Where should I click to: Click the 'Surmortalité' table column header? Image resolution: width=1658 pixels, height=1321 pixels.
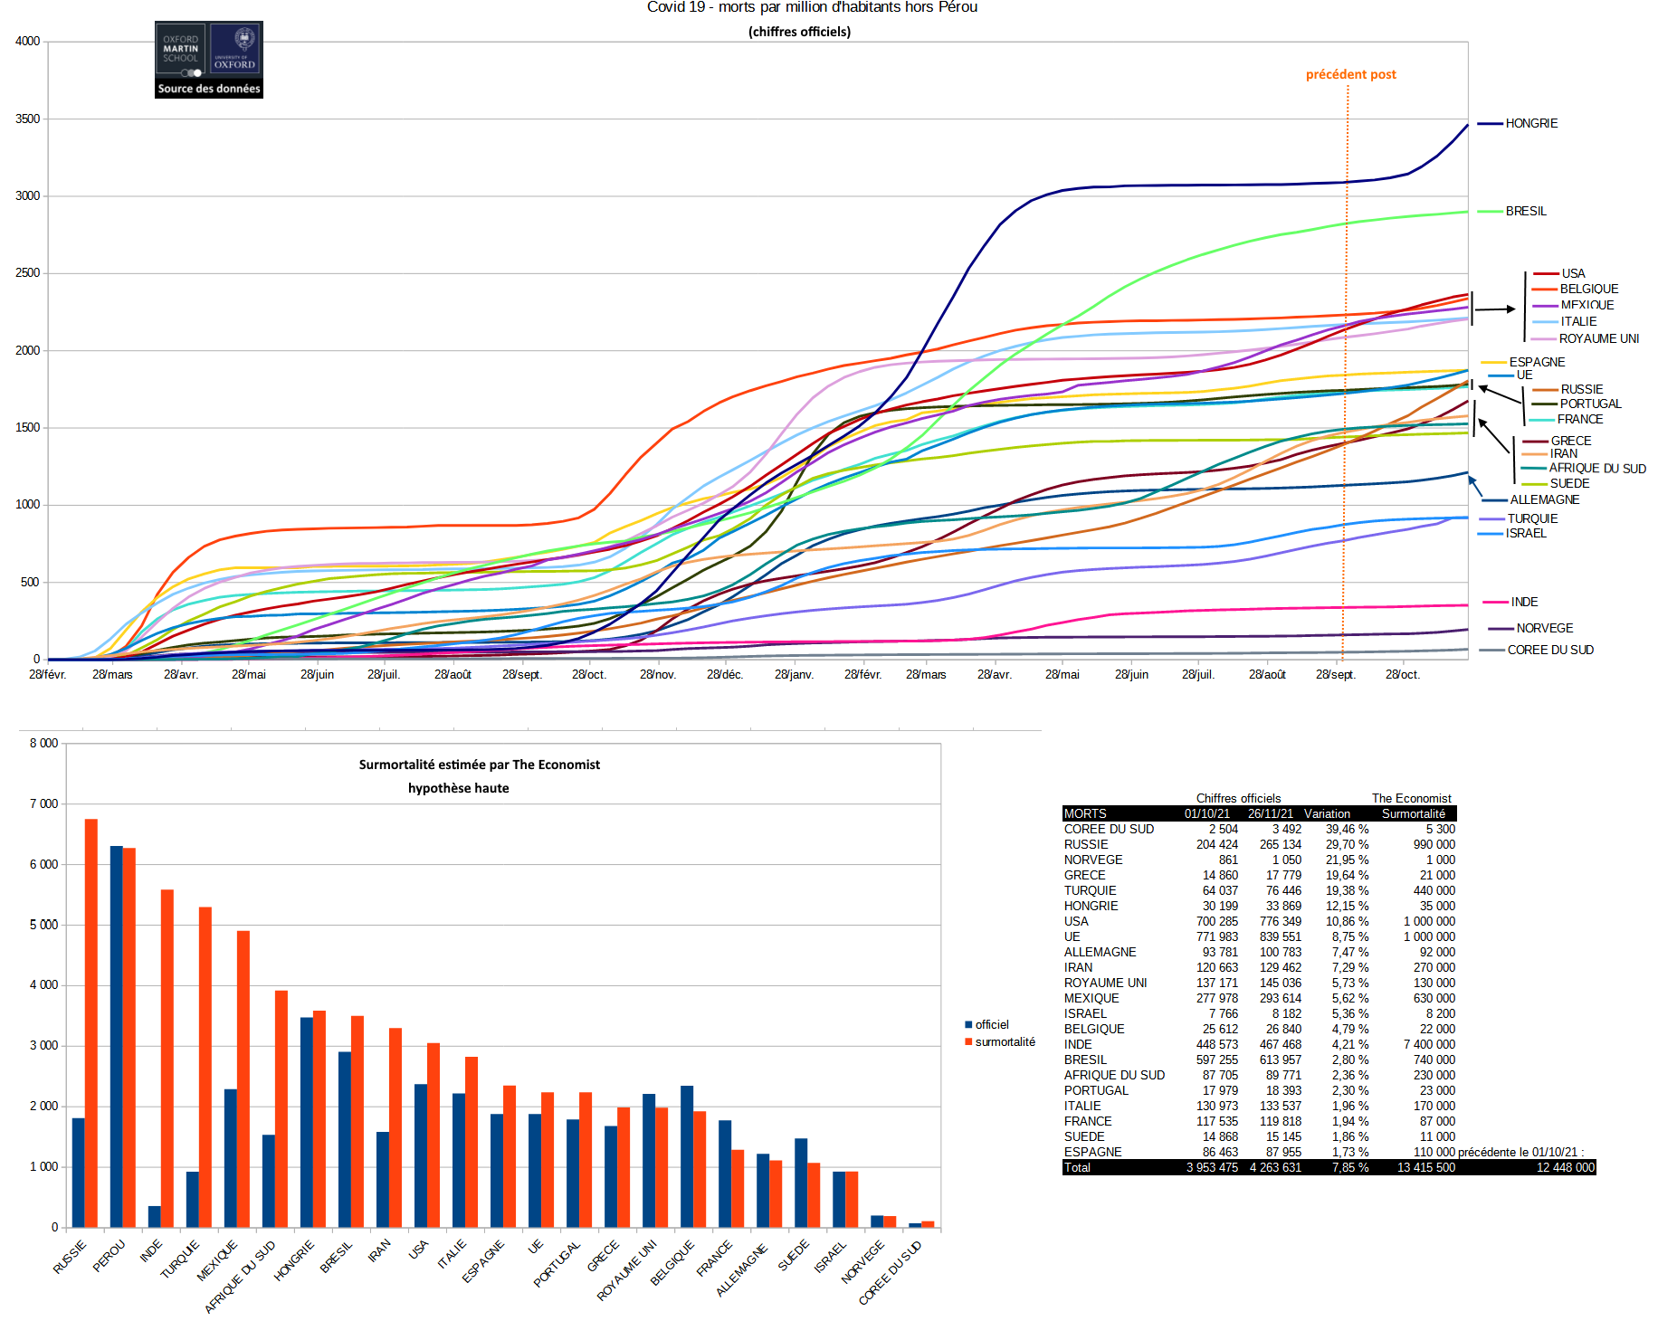coord(1413,813)
